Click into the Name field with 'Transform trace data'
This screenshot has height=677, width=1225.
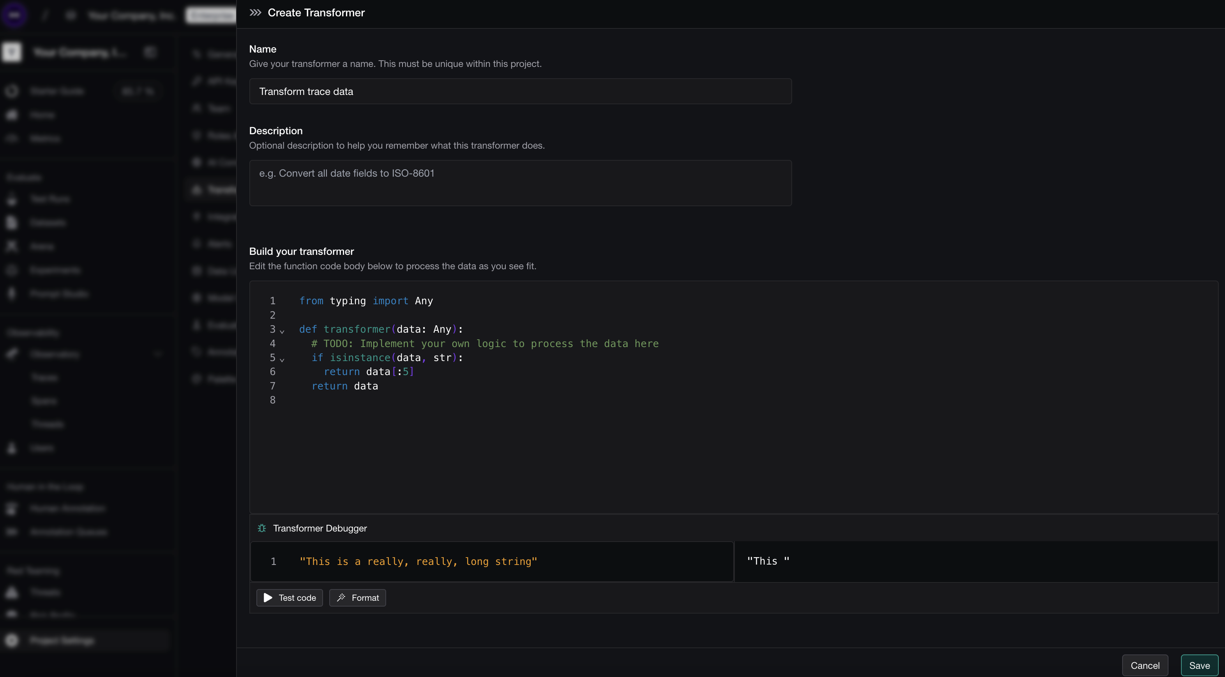pyautogui.click(x=520, y=91)
